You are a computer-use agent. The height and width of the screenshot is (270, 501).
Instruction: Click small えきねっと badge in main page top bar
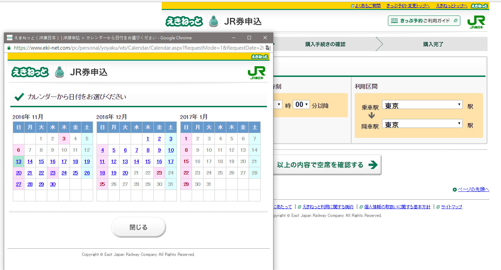tap(479, 6)
